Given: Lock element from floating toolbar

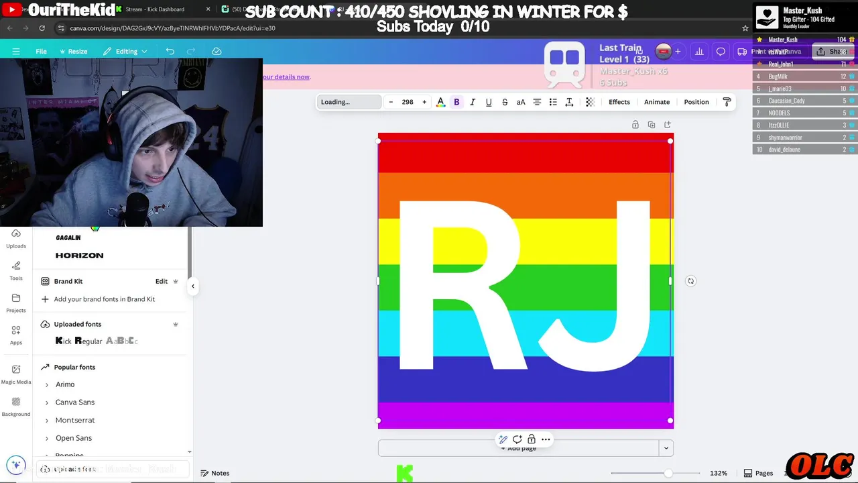Looking at the screenshot, I should (531, 439).
